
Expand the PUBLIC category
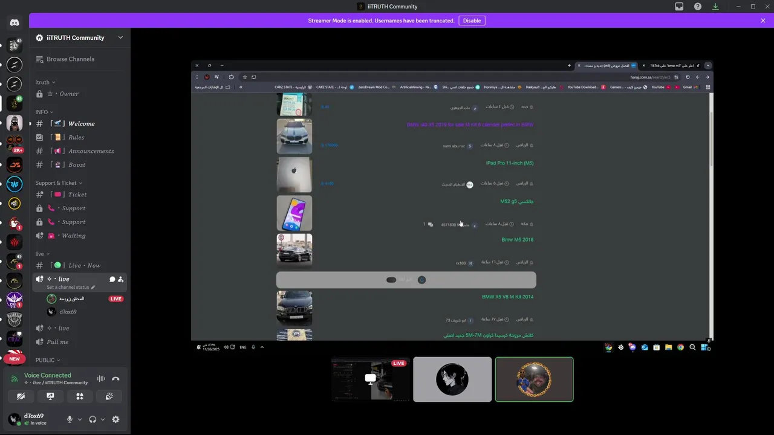[x=48, y=360]
